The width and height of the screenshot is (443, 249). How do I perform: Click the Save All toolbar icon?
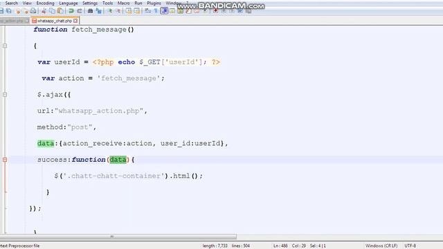coord(9,11)
